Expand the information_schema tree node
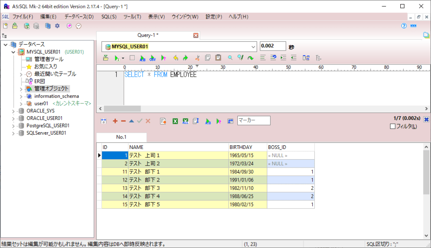The height and width of the screenshot is (248, 431). point(21,96)
